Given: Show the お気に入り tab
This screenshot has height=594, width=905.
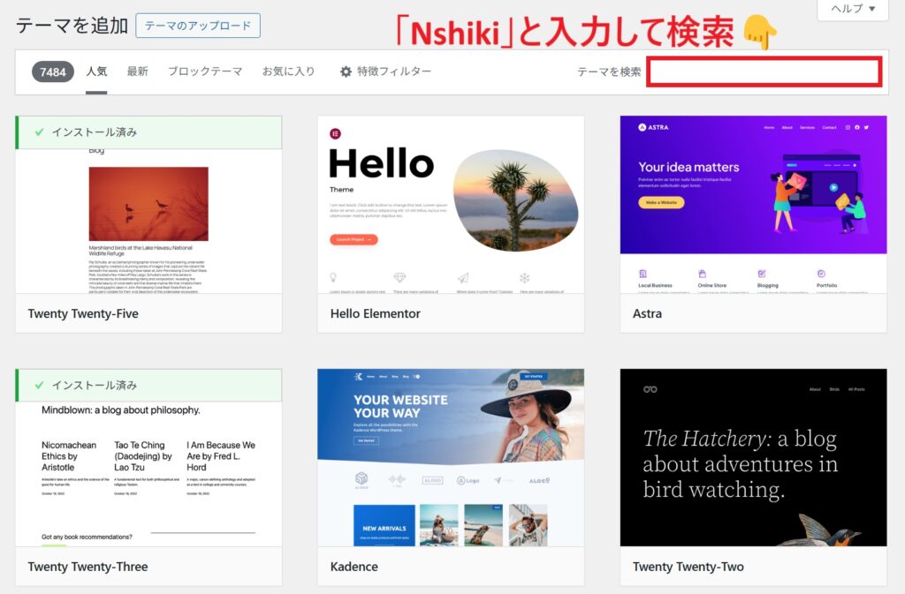Looking at the screenshot, I should (x=289, y=71).
